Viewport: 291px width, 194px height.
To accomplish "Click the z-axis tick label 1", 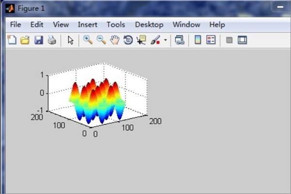I will click(42, 75).
